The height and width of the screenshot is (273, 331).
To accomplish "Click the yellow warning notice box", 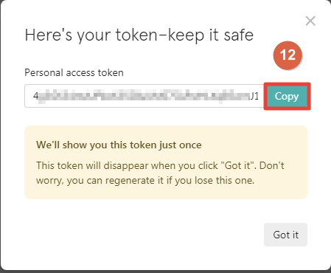I will click(166, 162).
